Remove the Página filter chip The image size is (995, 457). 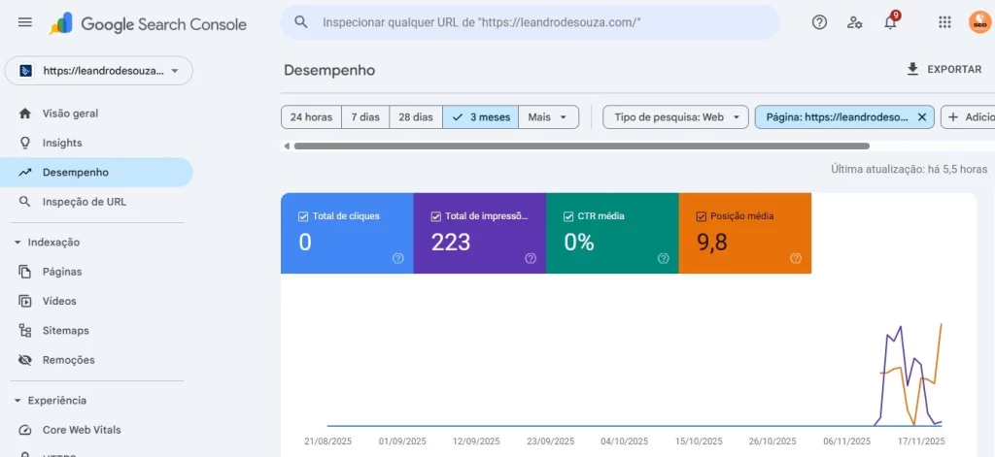pos(922,117)
